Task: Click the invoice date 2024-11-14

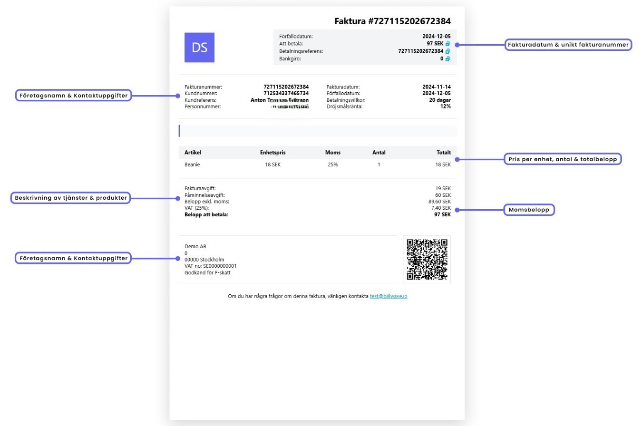Action: click(437, 87)
